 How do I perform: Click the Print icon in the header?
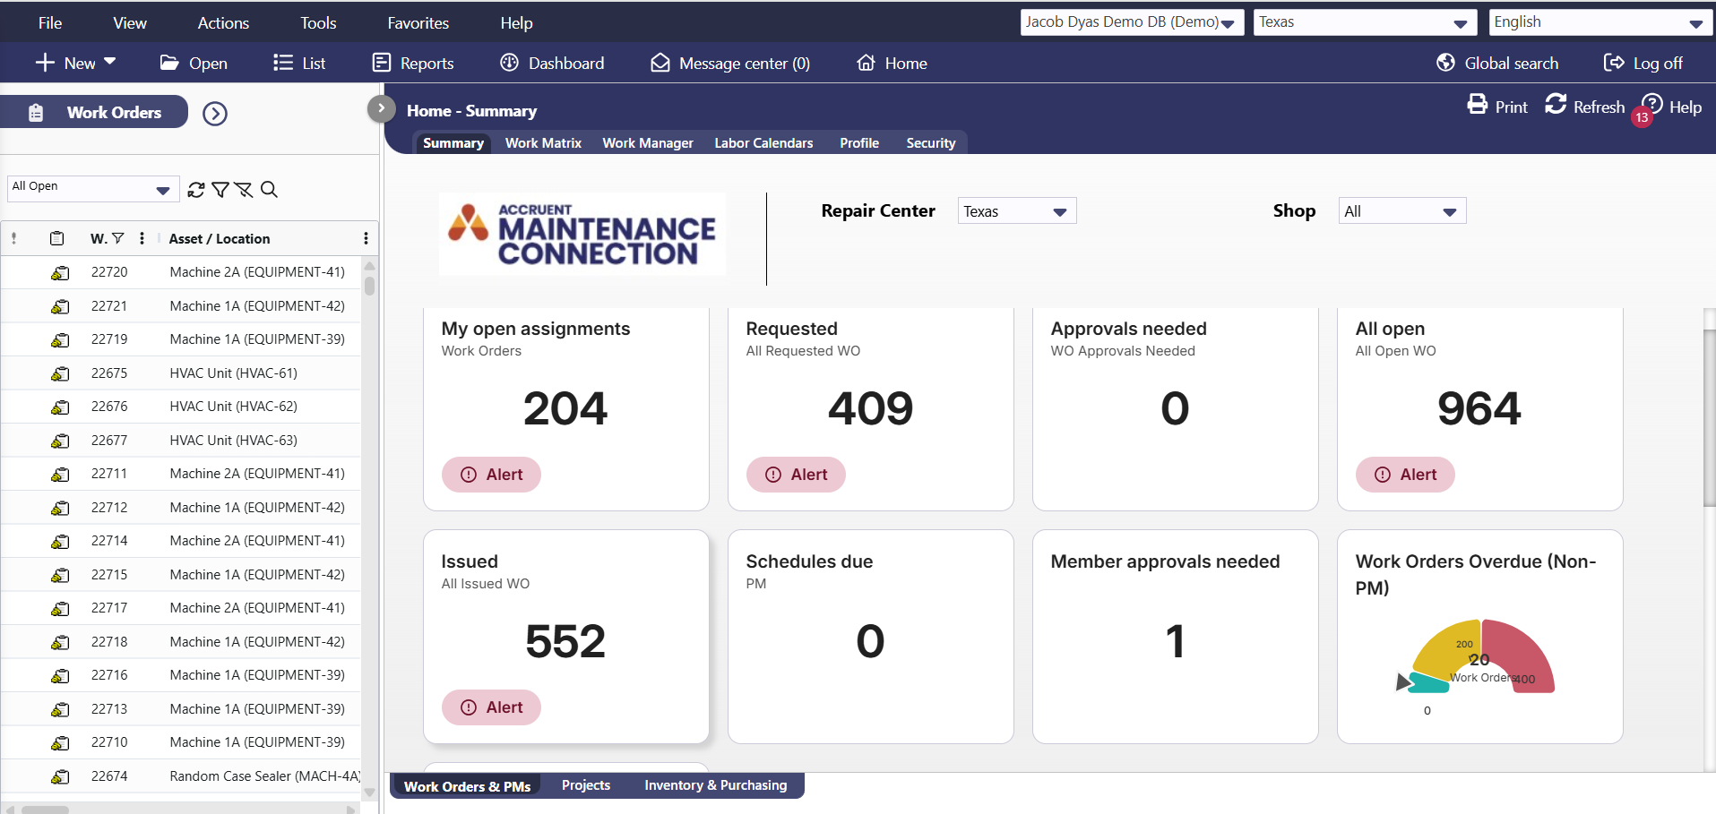[1477, 106]
